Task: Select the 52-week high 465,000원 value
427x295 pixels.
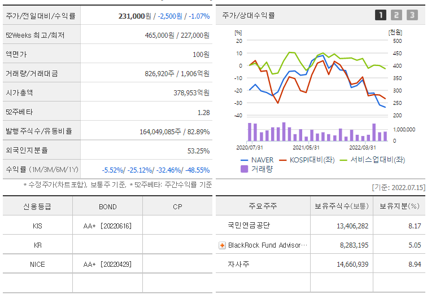Action: (160, 36)
